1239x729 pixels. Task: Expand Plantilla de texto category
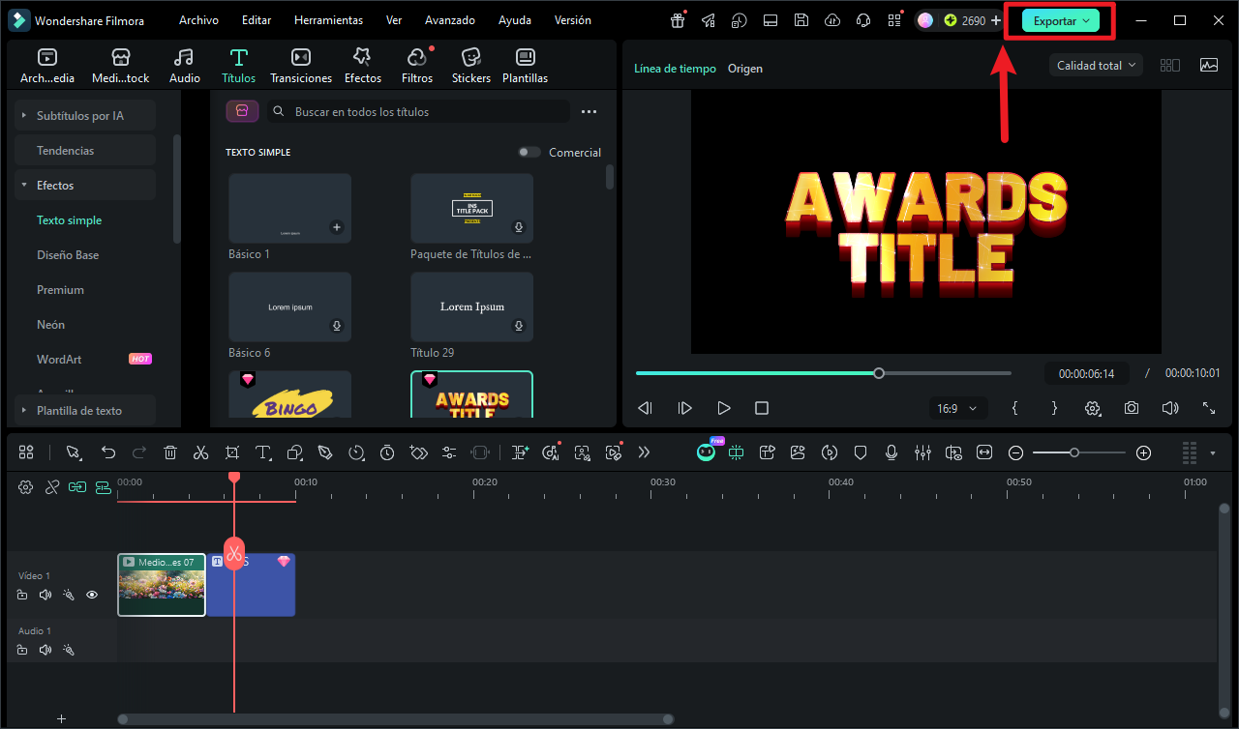coord(85,410)
